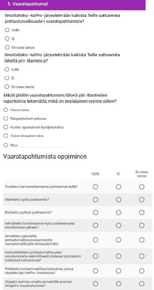Mark Kyllä for Tuotteko itse havaitsemanne poikkeamat esille

(96, 187)
